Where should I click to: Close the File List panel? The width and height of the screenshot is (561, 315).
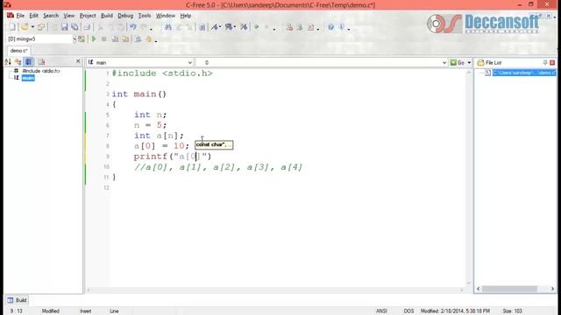552,62
